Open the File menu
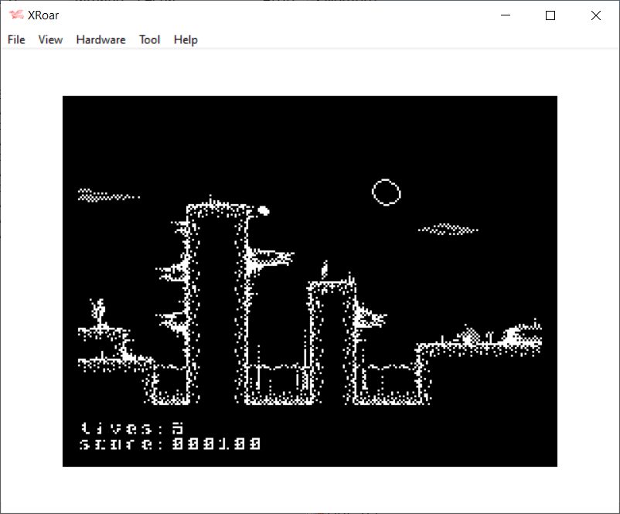 (x=16, y=39)
